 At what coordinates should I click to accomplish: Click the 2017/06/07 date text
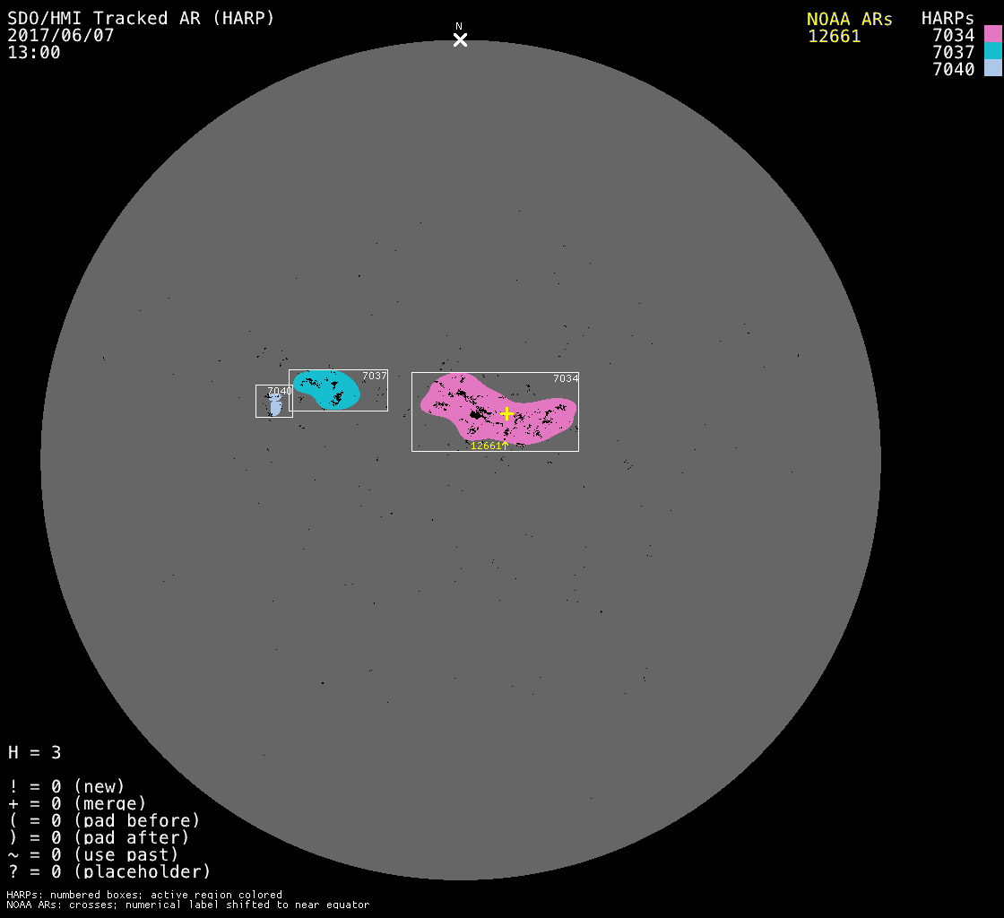pyautogui.click(x=61, y=35)
